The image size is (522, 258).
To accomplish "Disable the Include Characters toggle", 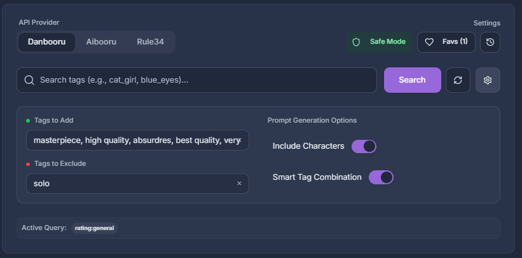I will 364,146.
